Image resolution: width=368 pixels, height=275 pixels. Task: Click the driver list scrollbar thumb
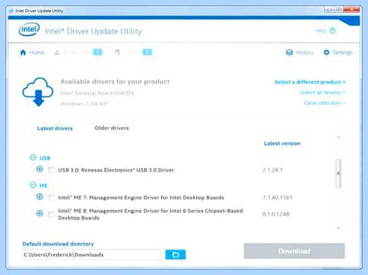coord(339,173)
